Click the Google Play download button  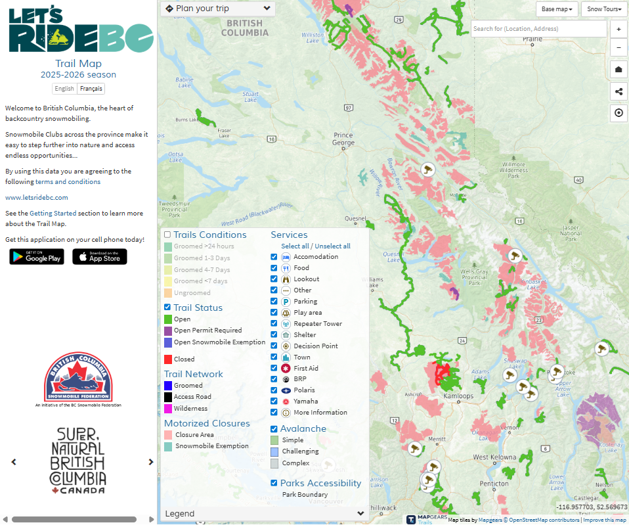[37, 258]
